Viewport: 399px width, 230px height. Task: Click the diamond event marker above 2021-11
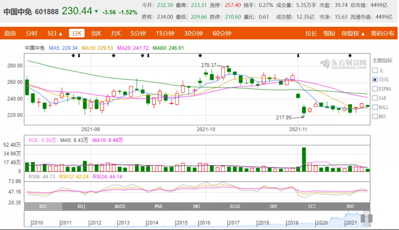coord(298,55)
